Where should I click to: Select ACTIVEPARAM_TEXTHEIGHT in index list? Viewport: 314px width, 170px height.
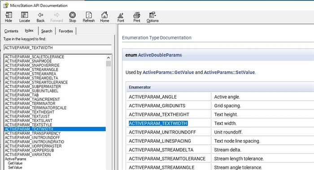pyautogui.click(x=30, y=112)
